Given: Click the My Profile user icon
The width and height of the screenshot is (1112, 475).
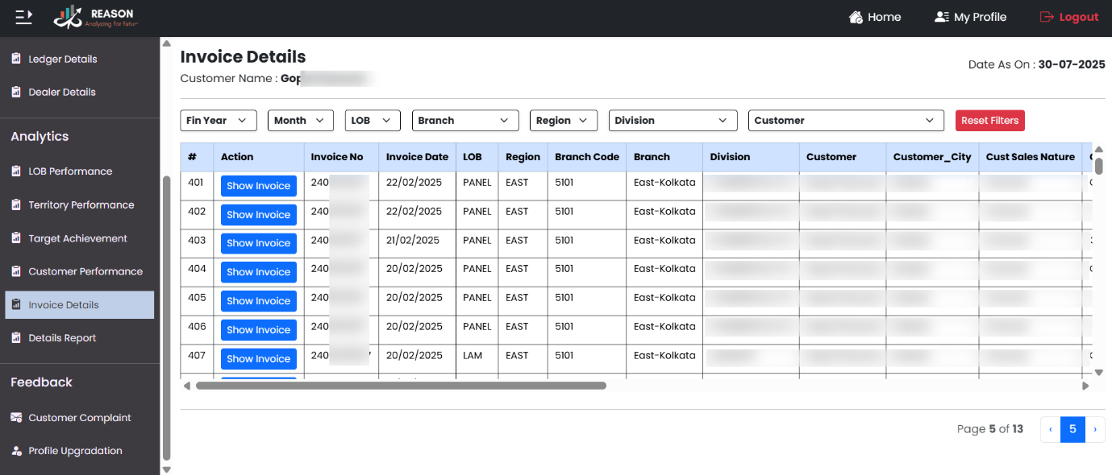Looking at the screenshot, I should coord(941,17).
